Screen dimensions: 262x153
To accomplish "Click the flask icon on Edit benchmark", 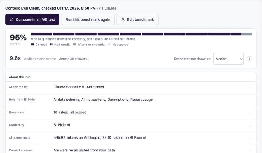I will coord(123,19).
